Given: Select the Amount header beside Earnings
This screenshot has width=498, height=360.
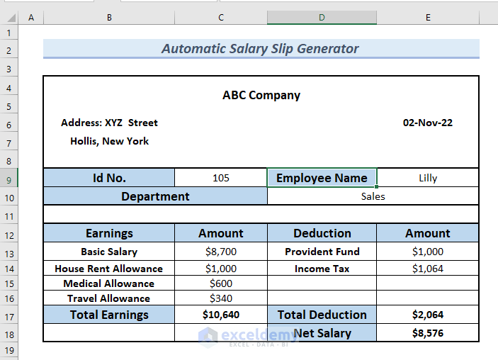Looking at the screenshot, I should pyautogui.click(x=221, y=233).
